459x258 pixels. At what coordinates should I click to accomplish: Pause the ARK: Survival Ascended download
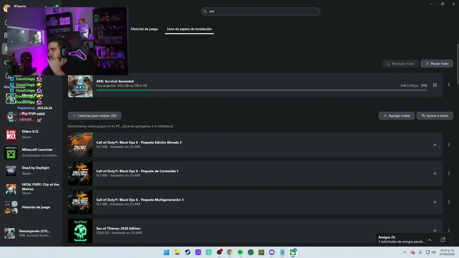pyautogui.click(x=435, y=85)
